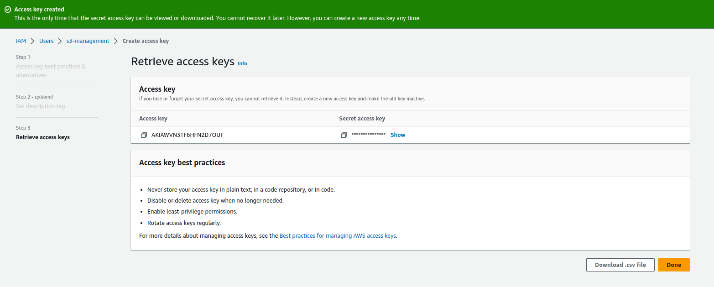Copy the secret access key with its copy icon
This screenshot has width=714, height=287.
344,135
